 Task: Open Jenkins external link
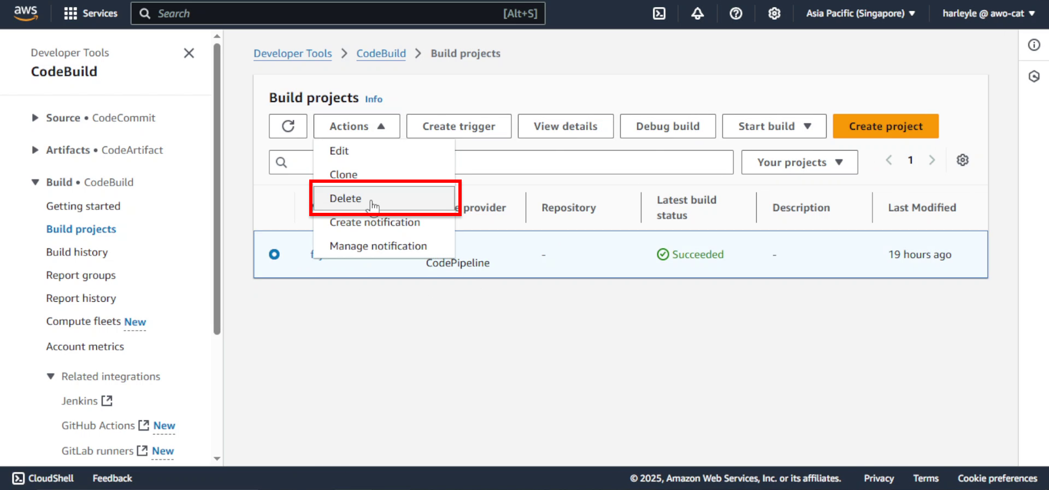tap(87, 401)
